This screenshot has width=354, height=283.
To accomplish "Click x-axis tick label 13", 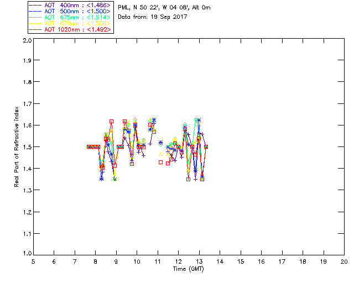I will pos(199,261).
